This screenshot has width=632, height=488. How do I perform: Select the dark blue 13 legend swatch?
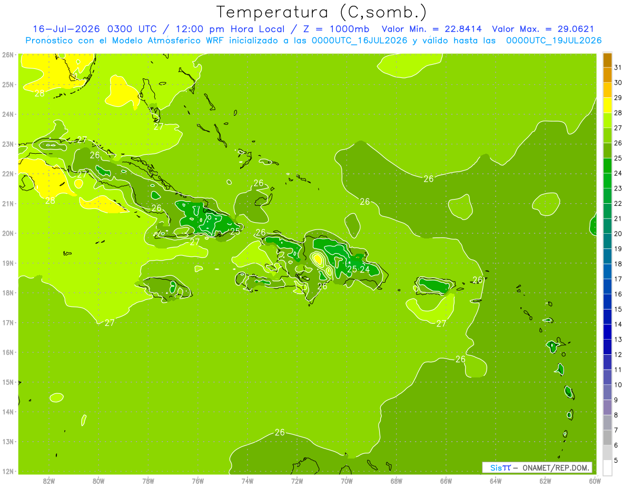(x=607, y=332)
